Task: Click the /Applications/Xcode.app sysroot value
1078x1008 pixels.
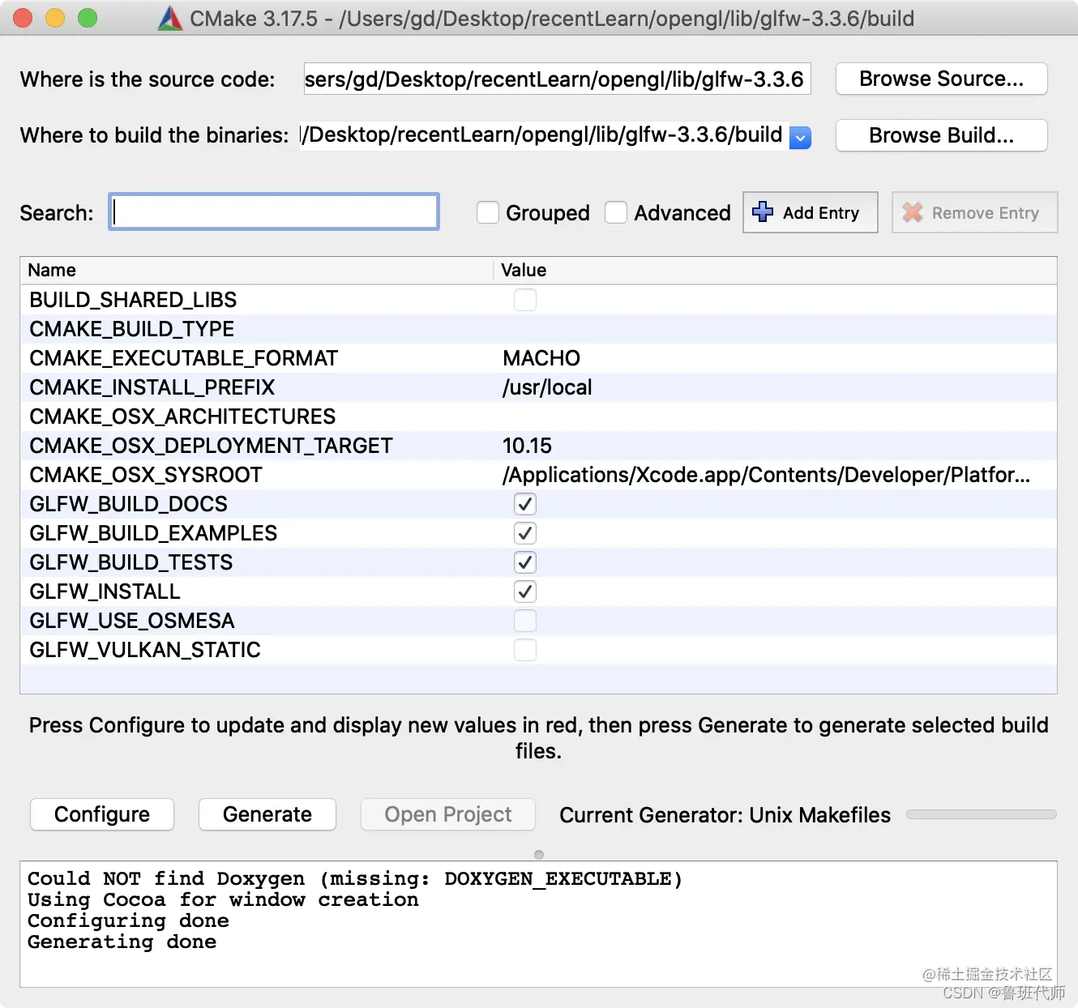Action: coord(766,475)
